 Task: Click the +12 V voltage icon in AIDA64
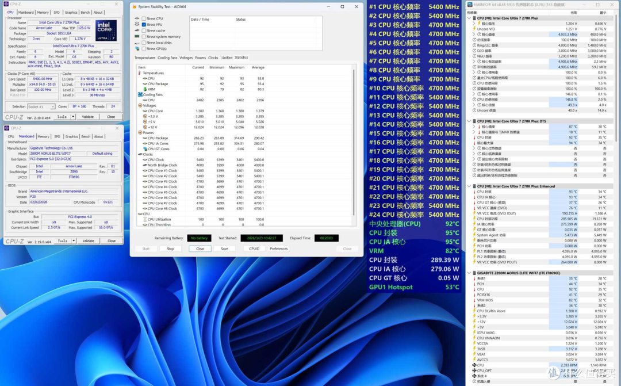click(145, 127)
